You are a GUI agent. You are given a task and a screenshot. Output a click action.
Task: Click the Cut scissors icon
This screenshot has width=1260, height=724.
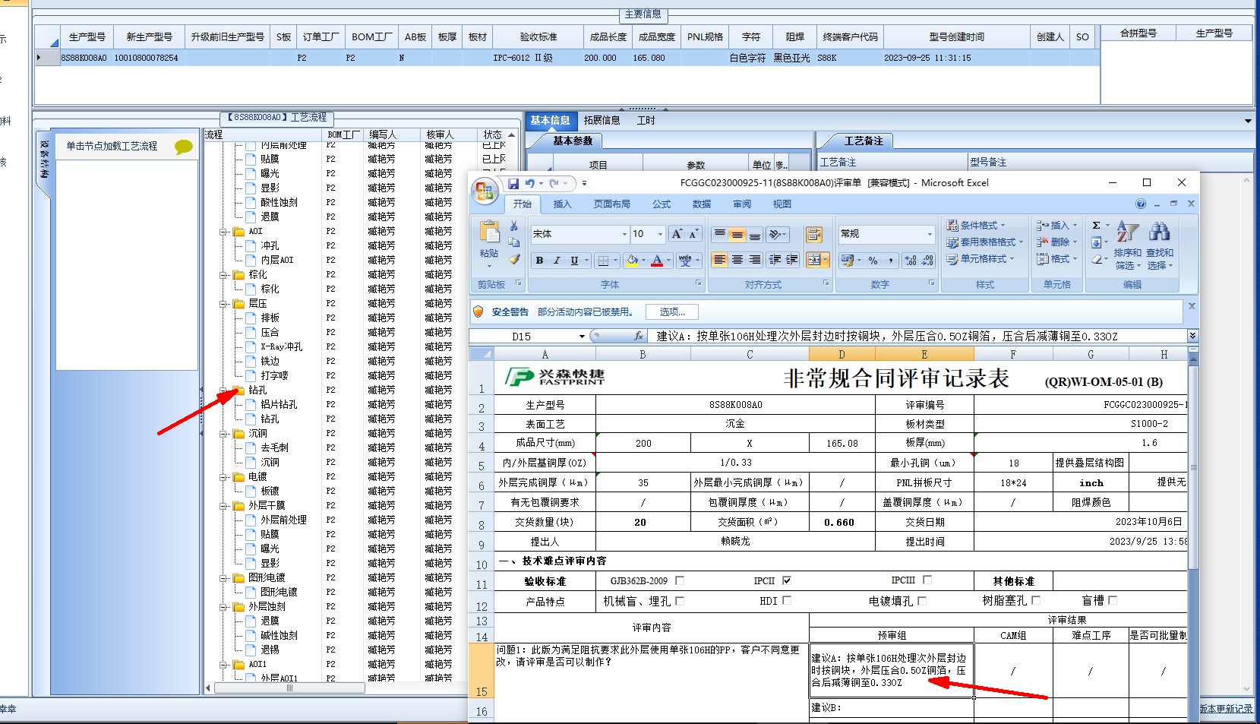pos(514,226)
